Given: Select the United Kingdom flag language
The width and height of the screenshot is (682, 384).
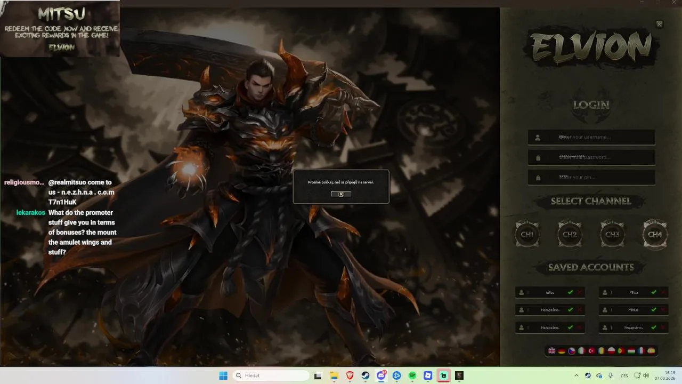Looking at the screenshot, I should coord(552,351).
